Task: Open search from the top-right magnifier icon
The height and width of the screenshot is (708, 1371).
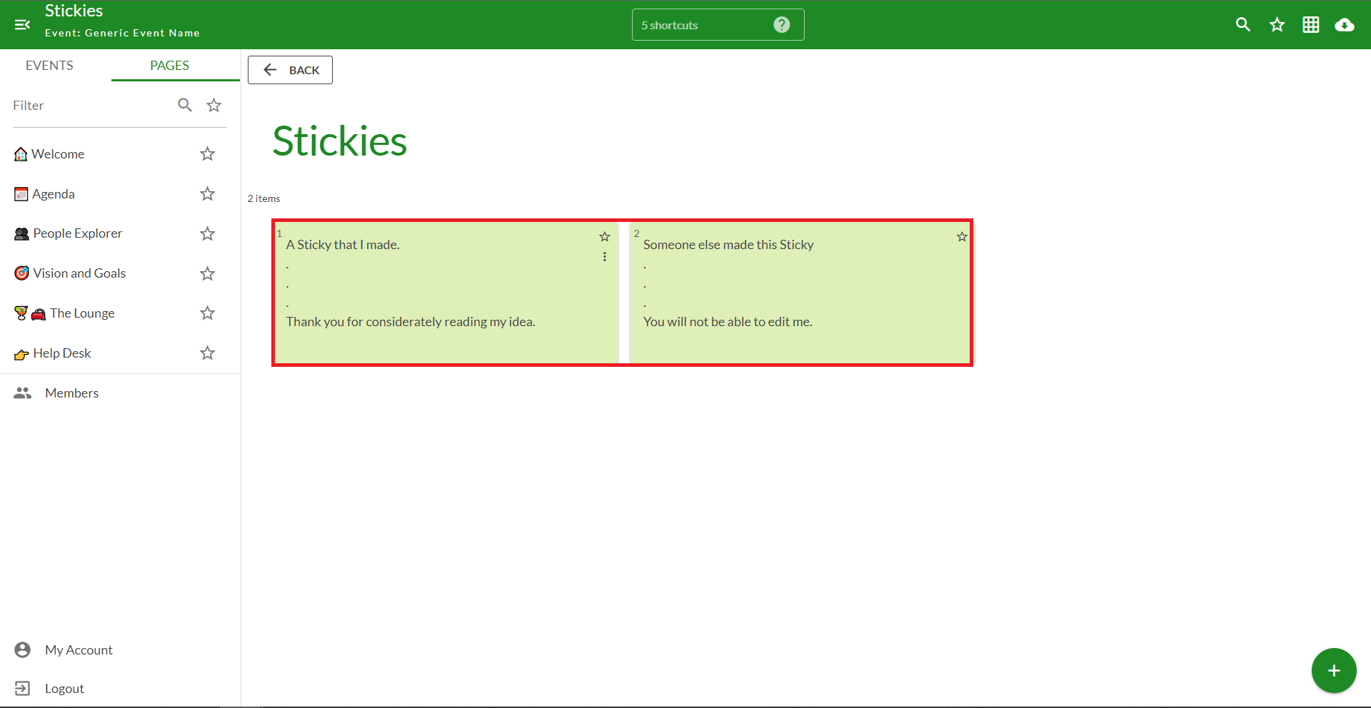Action: click(x=1242, y=25)
